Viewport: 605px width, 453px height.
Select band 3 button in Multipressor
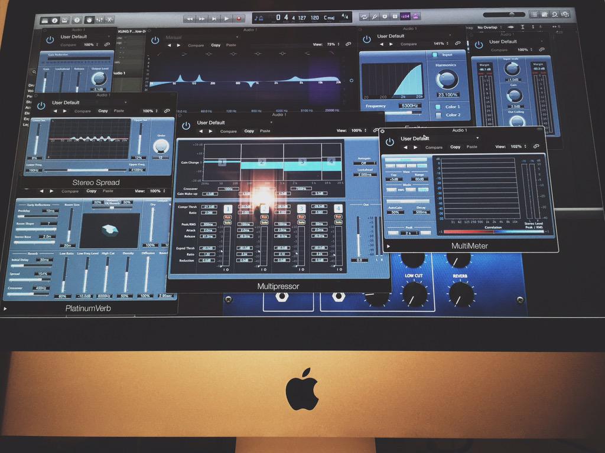pos(301,209)
